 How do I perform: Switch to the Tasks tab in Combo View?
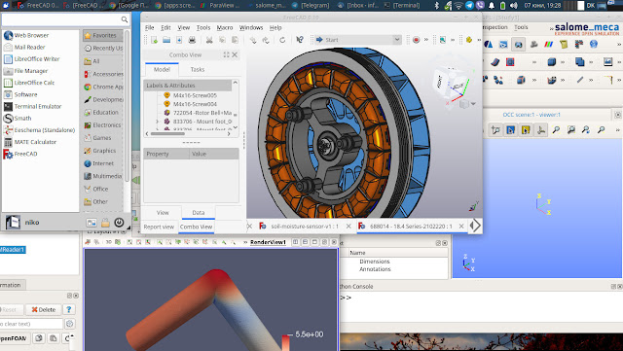197,69
